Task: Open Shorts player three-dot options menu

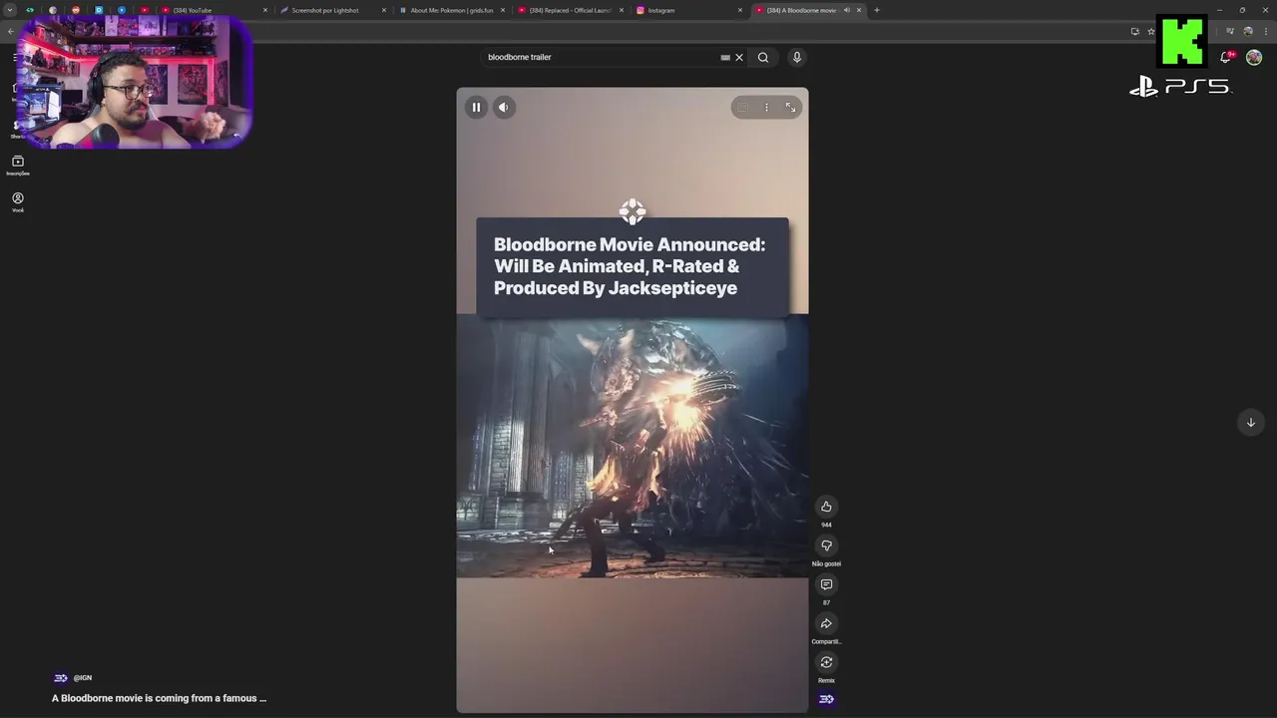Action: point(766,107)
